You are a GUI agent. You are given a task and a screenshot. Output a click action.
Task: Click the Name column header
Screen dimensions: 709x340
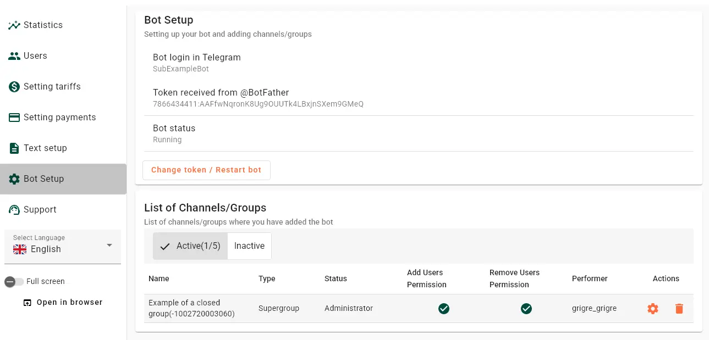pos(159,279)
